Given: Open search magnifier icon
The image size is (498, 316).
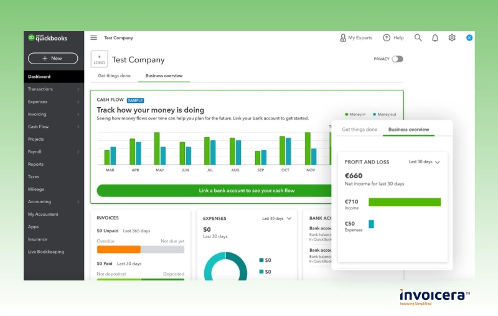Looking at the screenshot, I should coord(418,38).
